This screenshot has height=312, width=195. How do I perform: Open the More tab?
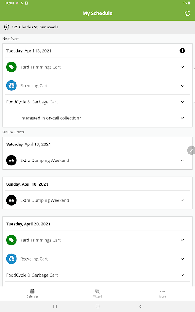tap(162, 293)
